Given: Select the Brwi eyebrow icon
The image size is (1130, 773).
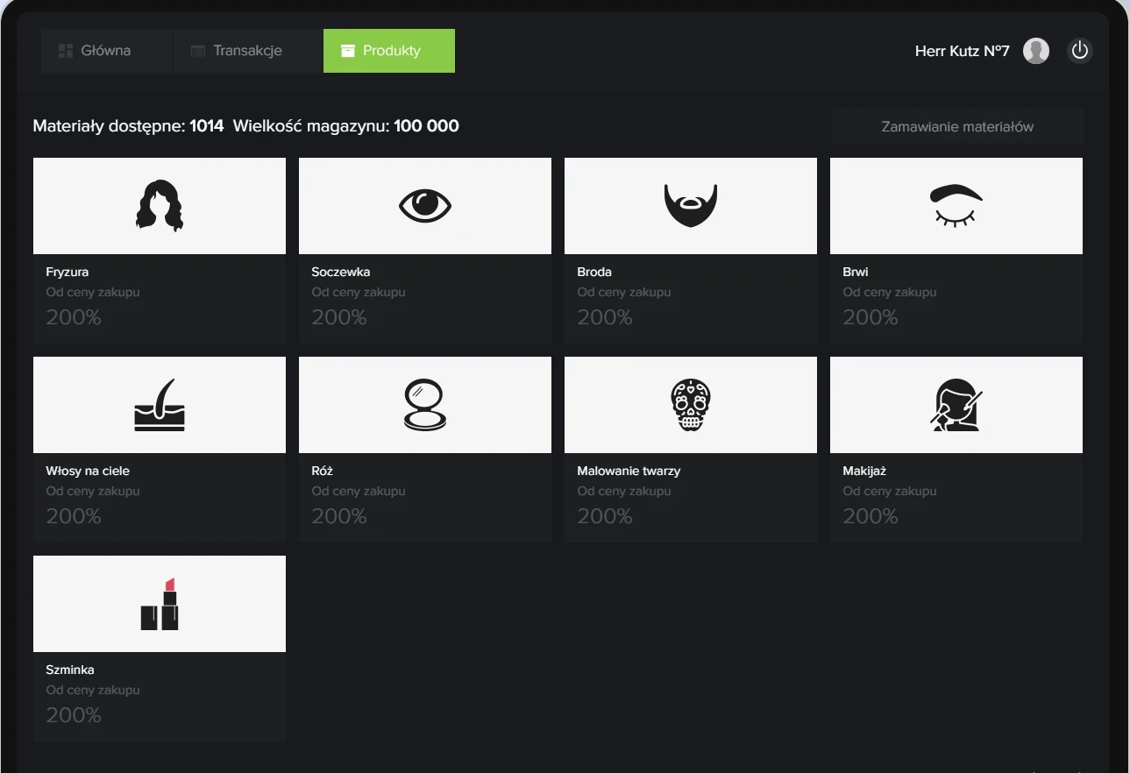Looking at the screenshot, I should pyautogui.click(x=956, y=206).
